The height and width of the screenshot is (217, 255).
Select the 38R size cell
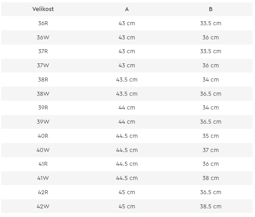coord(43,80)
